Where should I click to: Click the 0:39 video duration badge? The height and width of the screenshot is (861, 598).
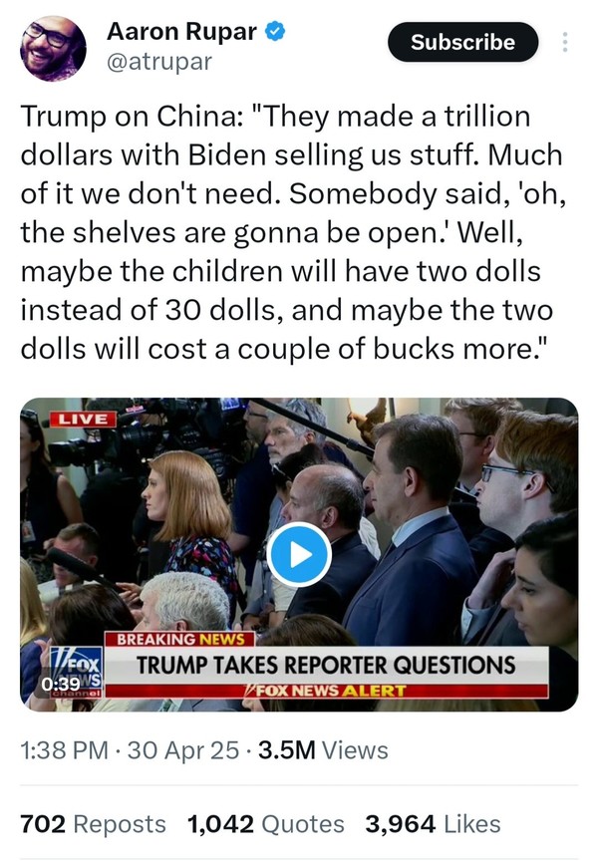pos(61,685)
